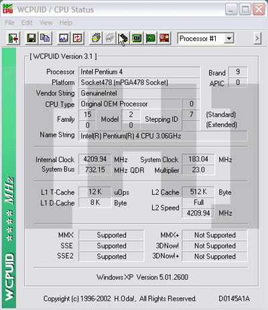Click the Internal Clock value 4209.94
This screenshot has width=268, height=310.
tap(95, 159)
